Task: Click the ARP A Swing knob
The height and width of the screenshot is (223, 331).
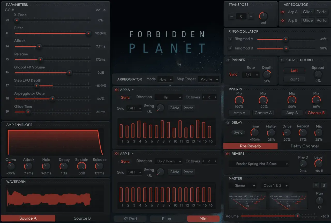Action: (x=160, y=108)
